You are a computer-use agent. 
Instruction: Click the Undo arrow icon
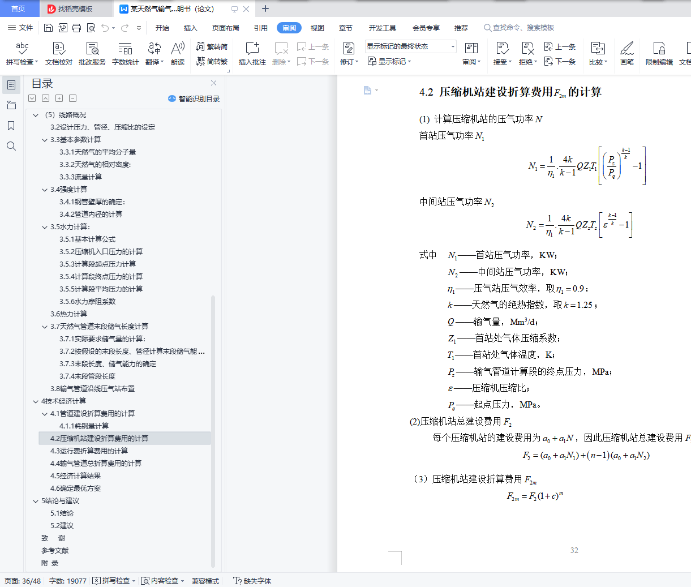tap(105, 28)
